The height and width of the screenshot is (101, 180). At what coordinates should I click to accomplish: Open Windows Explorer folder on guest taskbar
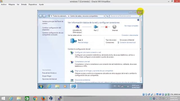(x=57, y=86)
